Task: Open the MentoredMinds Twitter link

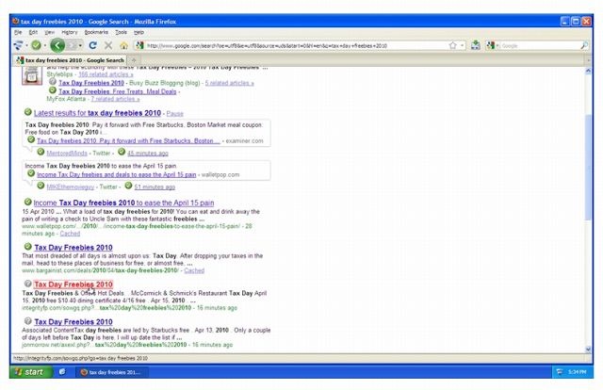Action: coord(67,153)
